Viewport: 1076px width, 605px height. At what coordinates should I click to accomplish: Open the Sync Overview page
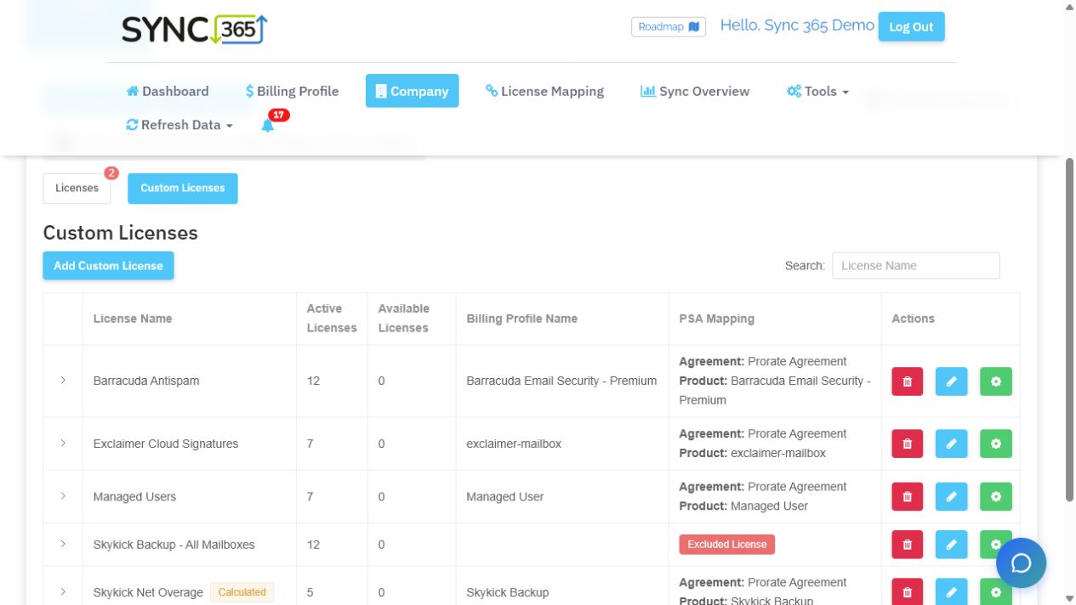pyautogui.click(x=695, y=91)
